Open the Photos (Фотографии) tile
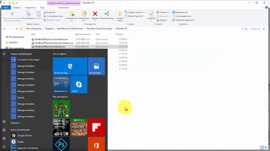 96,66
